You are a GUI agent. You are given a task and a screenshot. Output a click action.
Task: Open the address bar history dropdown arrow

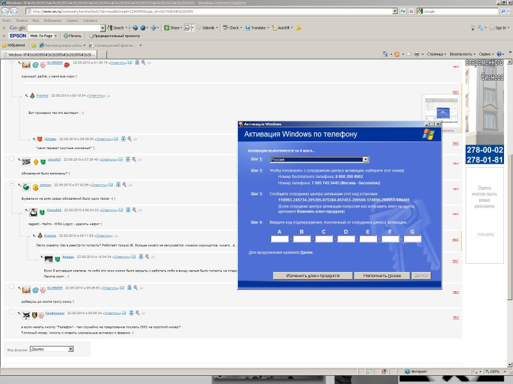pos(395,11)
